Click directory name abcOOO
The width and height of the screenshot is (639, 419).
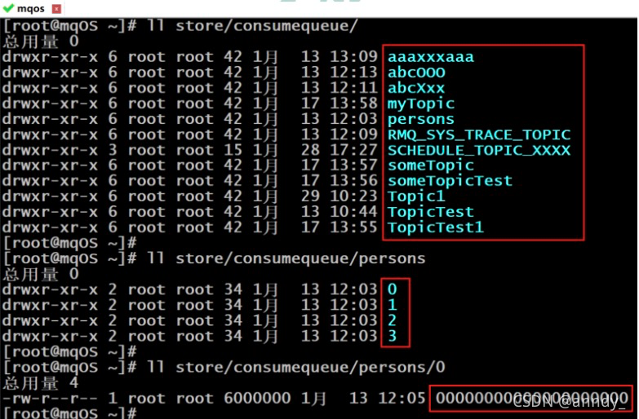[x=416, y=73]
